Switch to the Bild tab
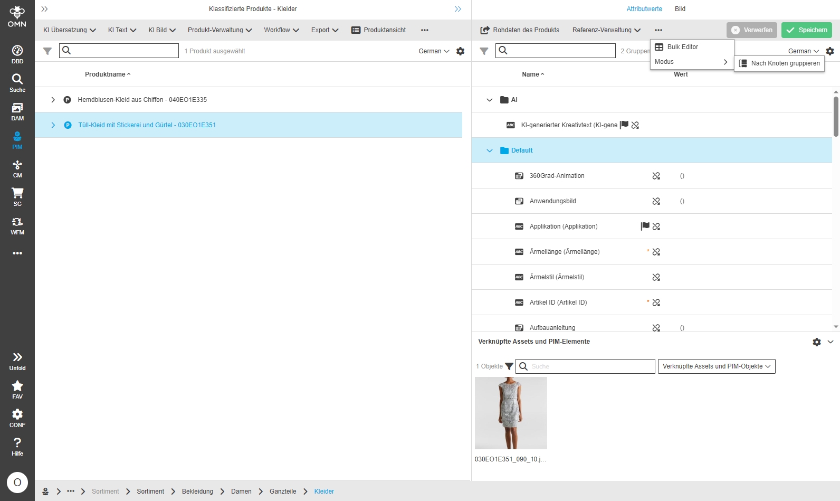This screenshot has width=840, height=501. coord(680,9)
